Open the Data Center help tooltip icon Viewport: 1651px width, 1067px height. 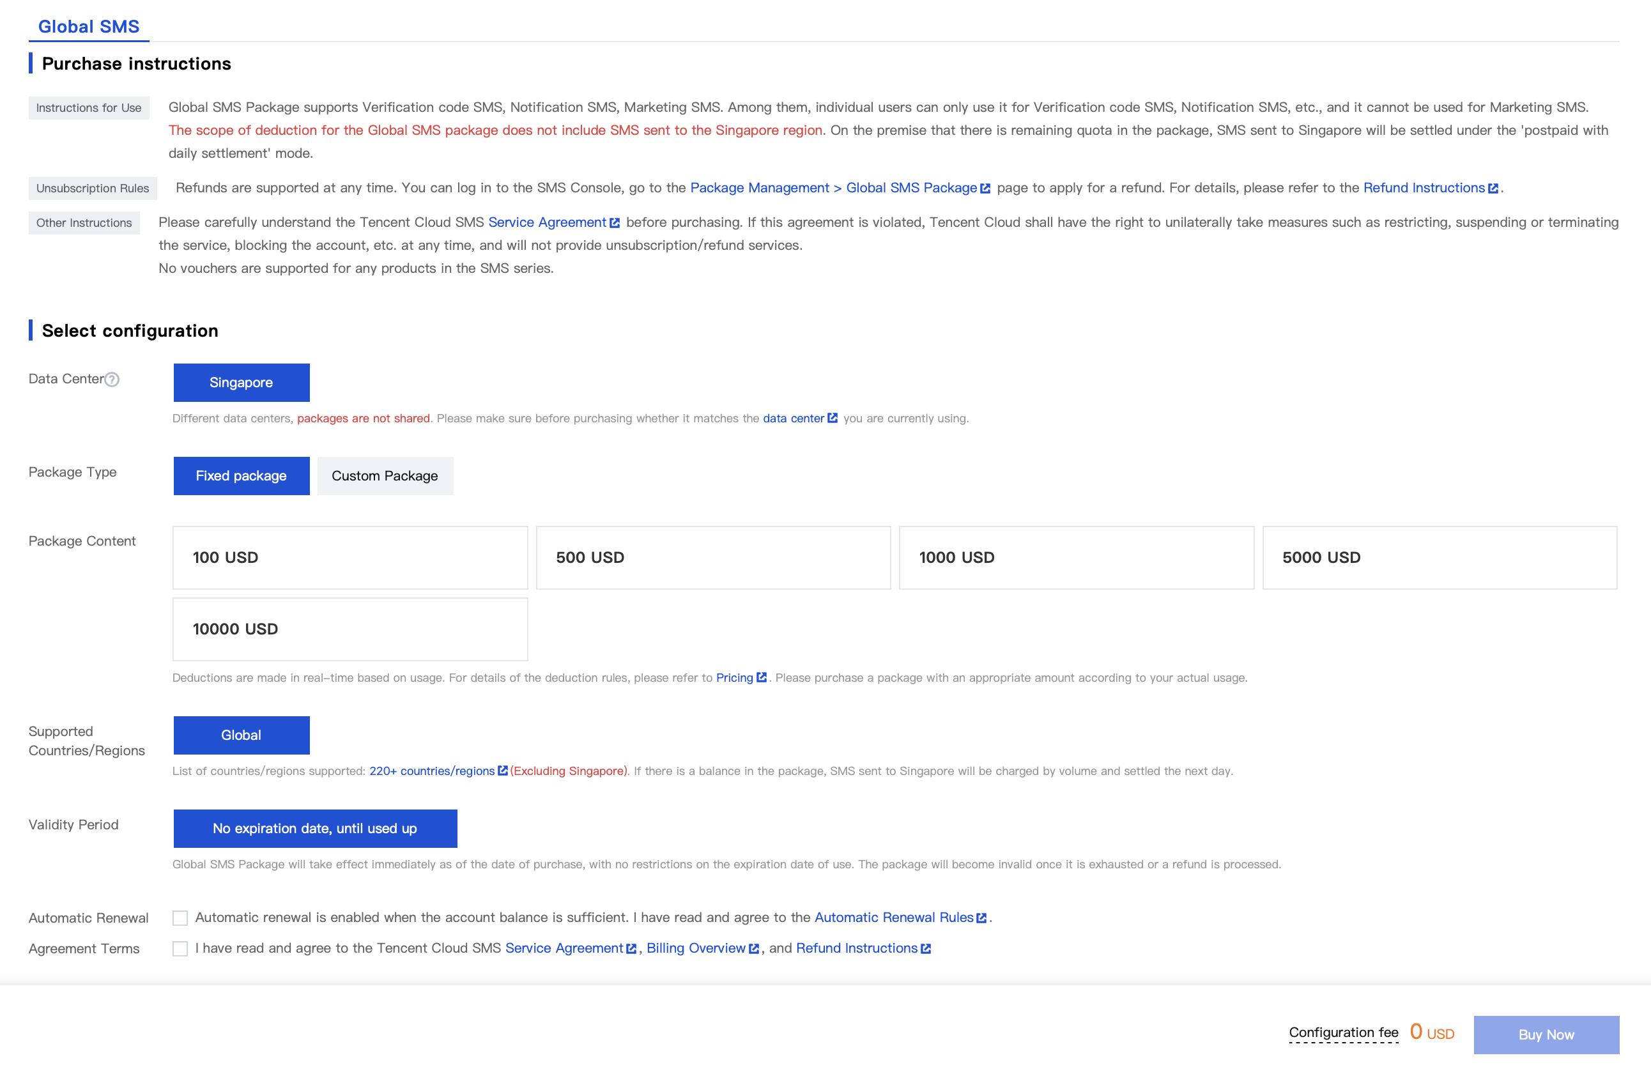(112, 379)
